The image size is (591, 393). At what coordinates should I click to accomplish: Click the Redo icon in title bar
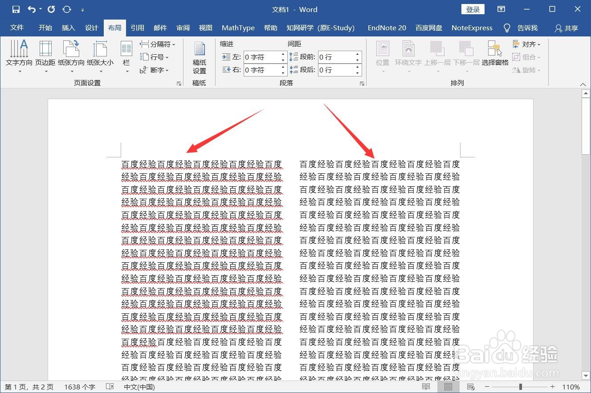pos(51,9)
